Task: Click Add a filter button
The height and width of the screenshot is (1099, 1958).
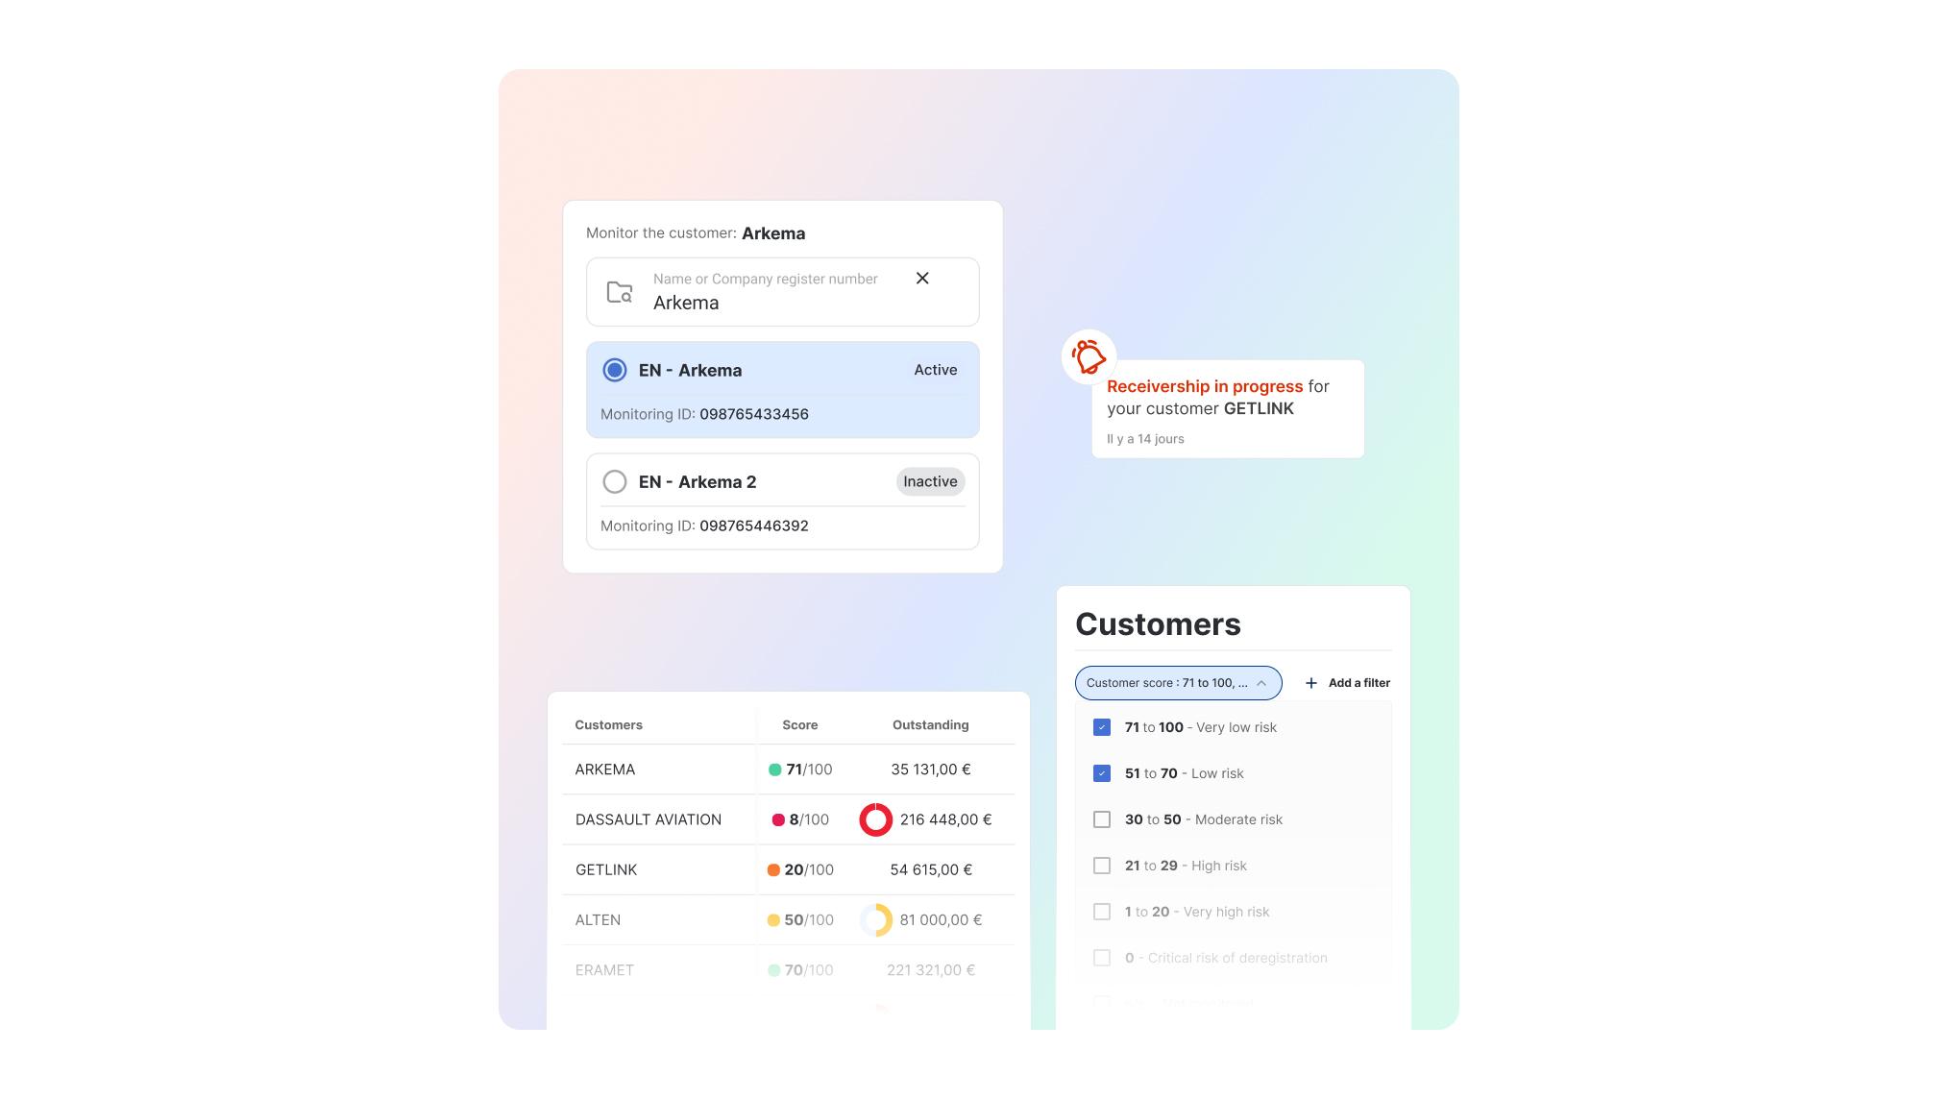Action: point(1347,683)
